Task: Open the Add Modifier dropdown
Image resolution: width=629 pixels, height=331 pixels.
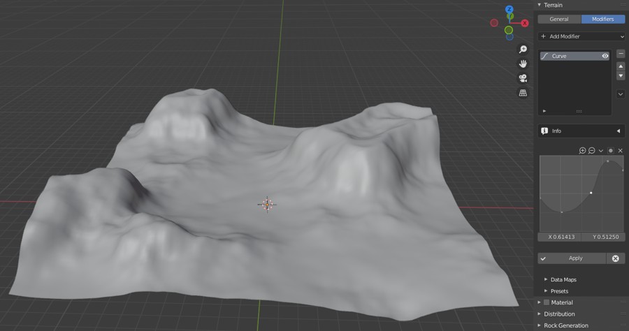Action: point(581,36)
